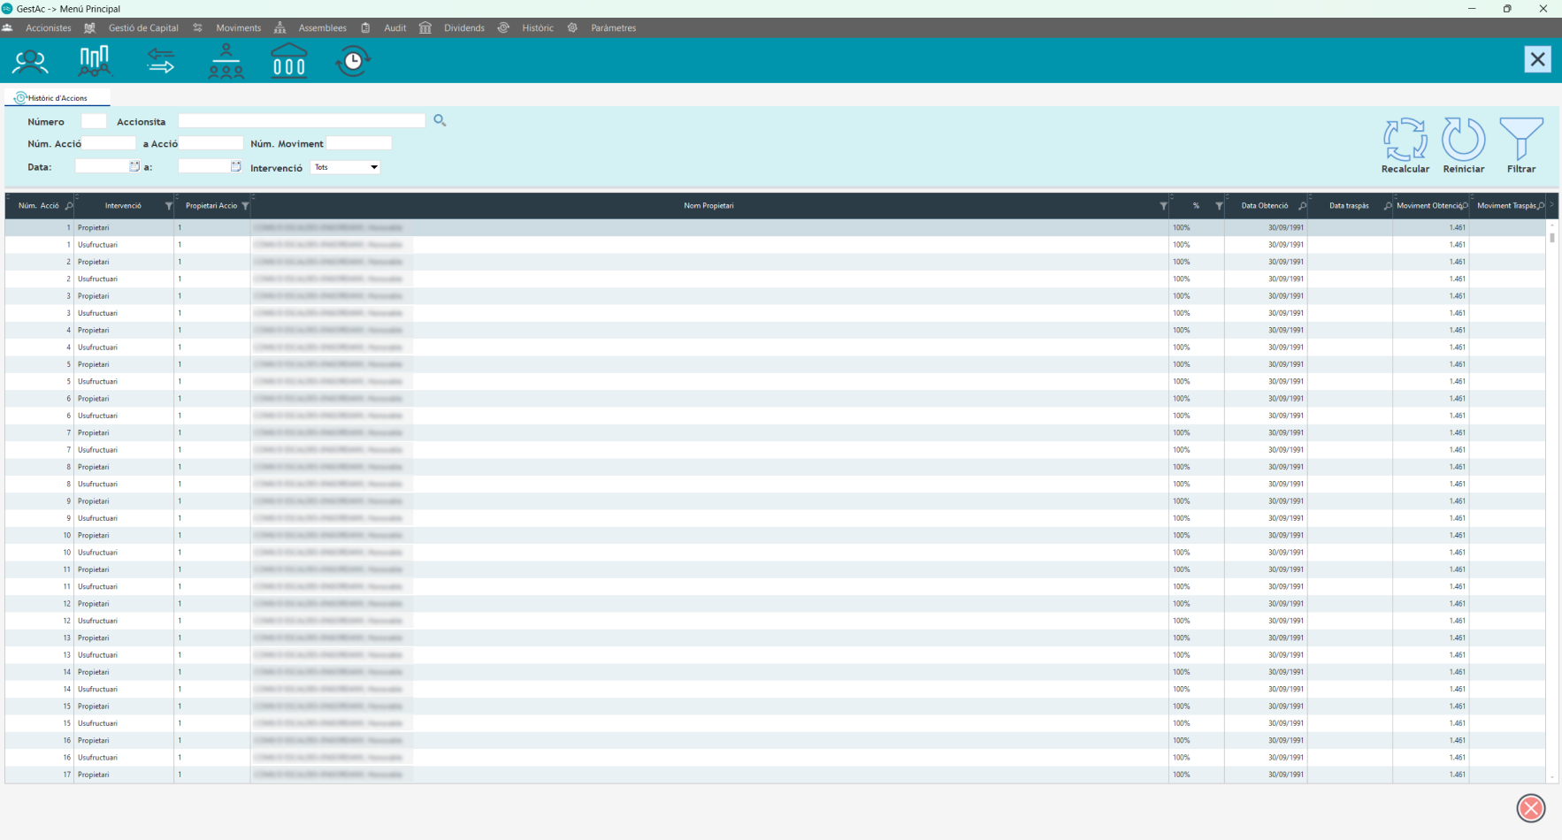This screenshot has width=1562, height=840.
Task: Click the history clock toolbar icon
Action: (x=353, y=61)
